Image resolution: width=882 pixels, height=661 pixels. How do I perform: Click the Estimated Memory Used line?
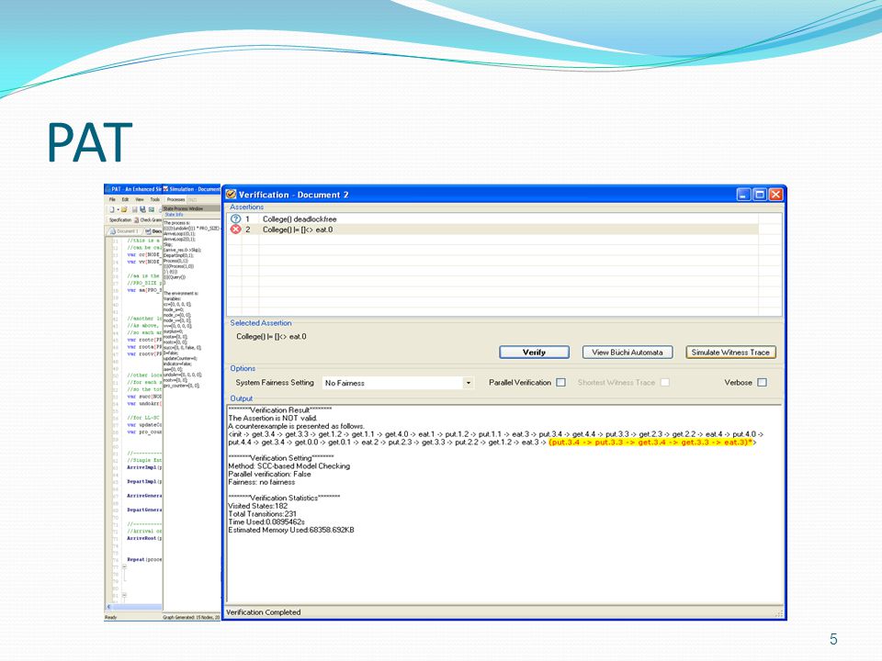click(x=291, y=530)
